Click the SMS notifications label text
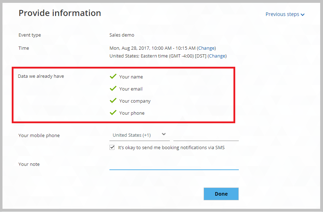Screen dimensions: 323x212 coord(171,148)
